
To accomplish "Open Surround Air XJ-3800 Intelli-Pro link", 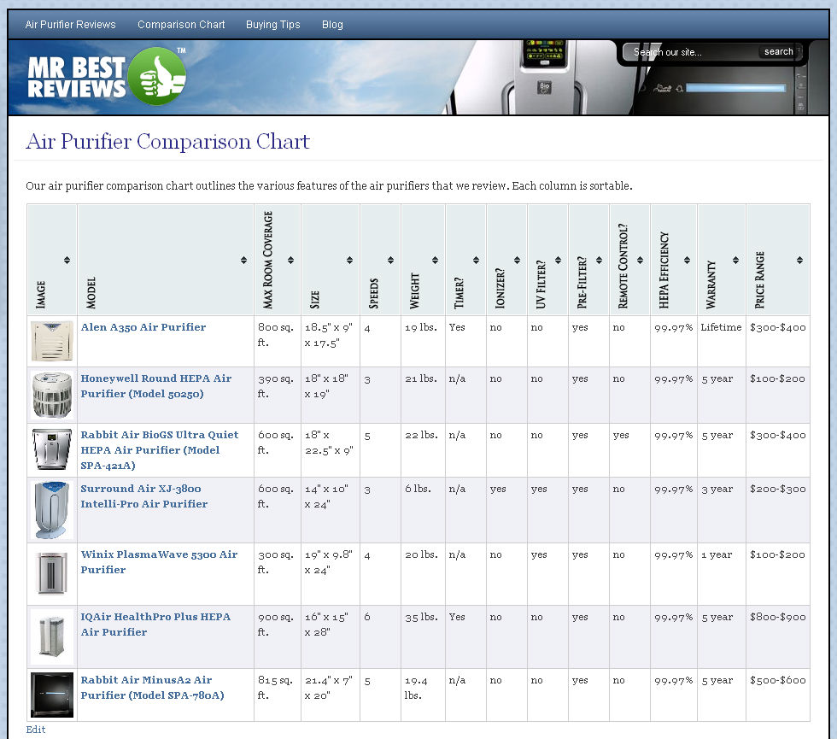I will tap(143, 496).
